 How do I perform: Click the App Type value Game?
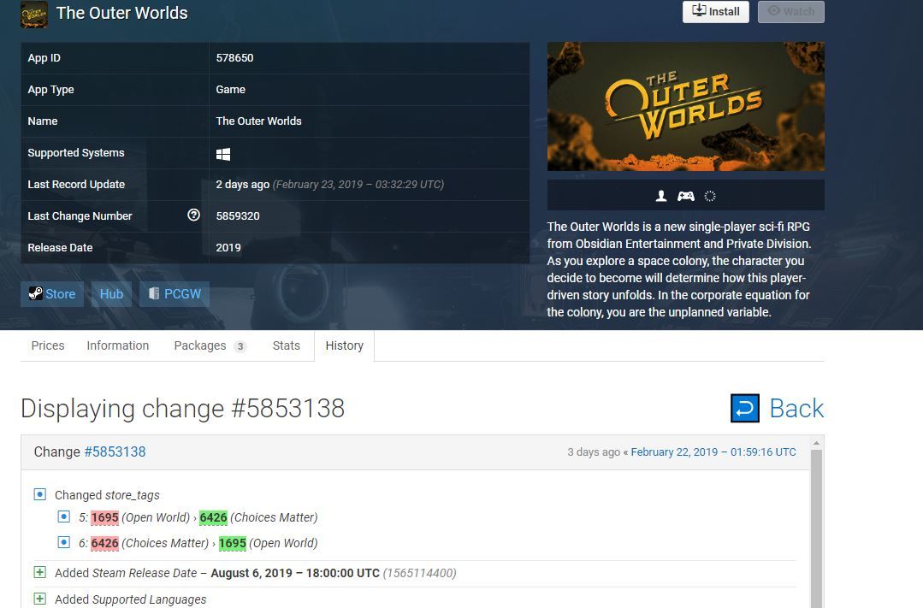point(231,90)
